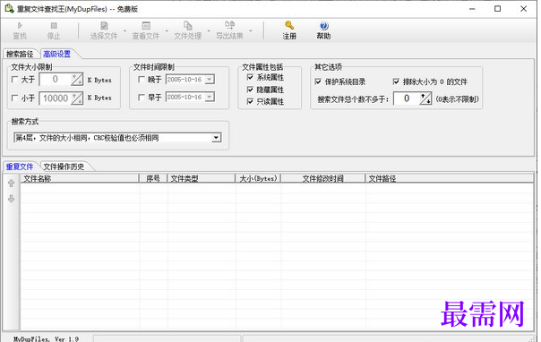Screen dimensions: 541x342
Task: Click the move-down arrow beside file list
Action: click(x=11, y=199)
